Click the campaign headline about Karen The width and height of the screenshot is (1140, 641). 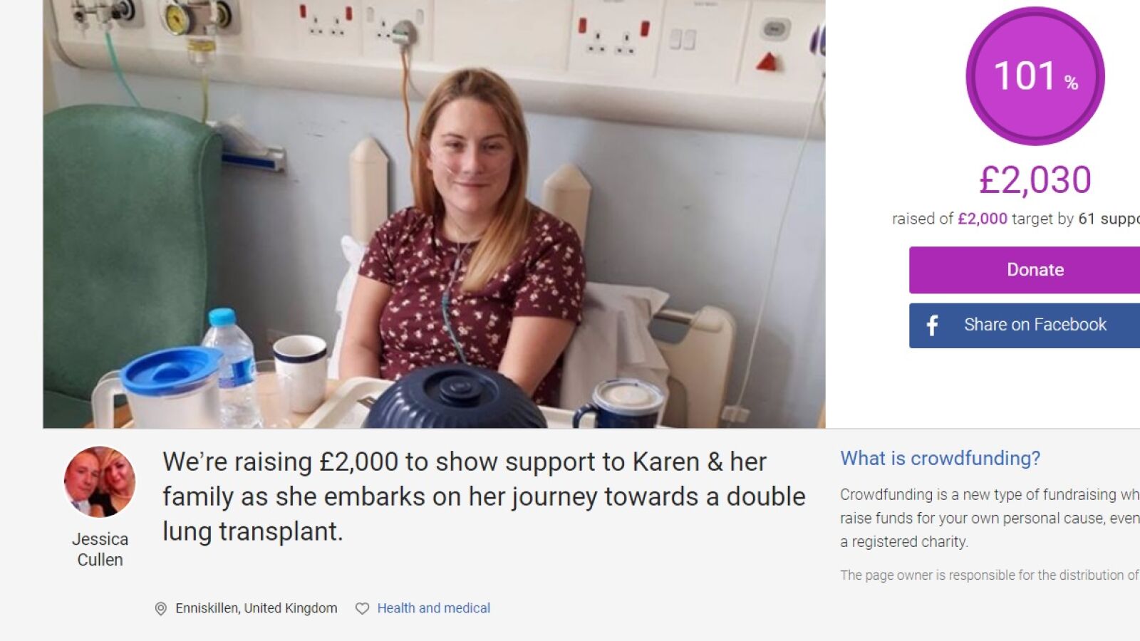[x=483, y=496]
